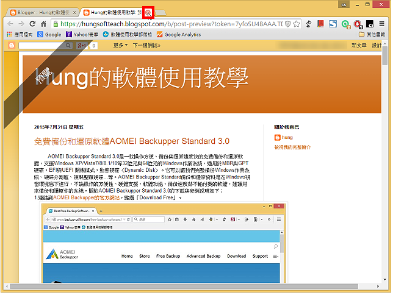Click the 新文章 new post link
Image resolution: width=393 pixels, height=295 pixels.
coord(359,45)
